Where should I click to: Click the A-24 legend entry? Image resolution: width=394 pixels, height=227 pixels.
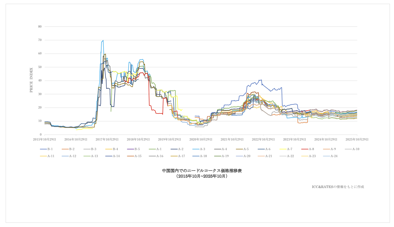[330, 156]
